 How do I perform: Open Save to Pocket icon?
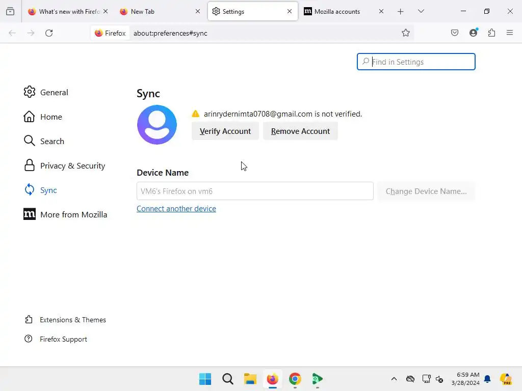tap(454, 33)
